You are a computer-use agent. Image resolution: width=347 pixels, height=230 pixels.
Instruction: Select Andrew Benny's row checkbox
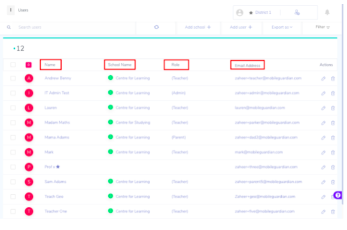[x=13, y=78]
